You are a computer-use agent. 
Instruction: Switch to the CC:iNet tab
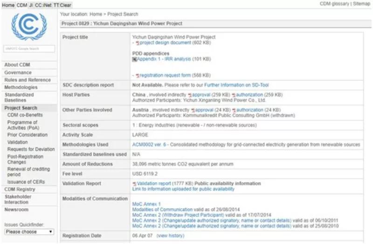pos(43,4)
